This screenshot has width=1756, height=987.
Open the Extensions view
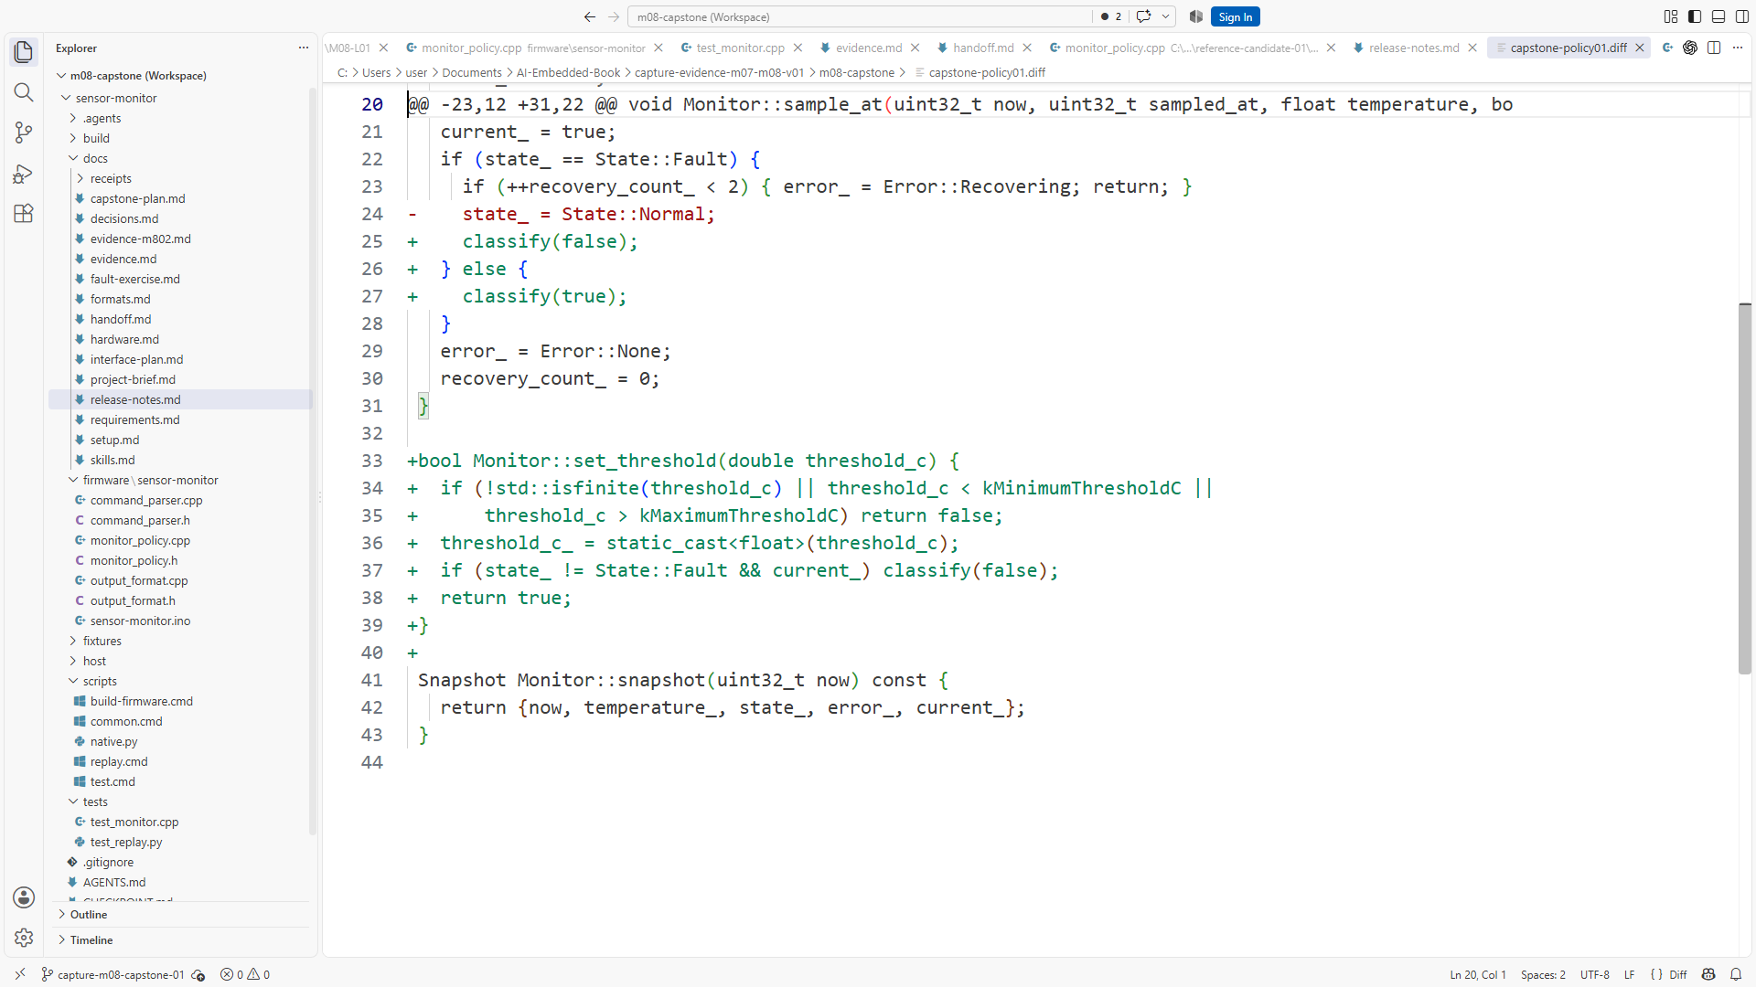[x=24, y=214]
